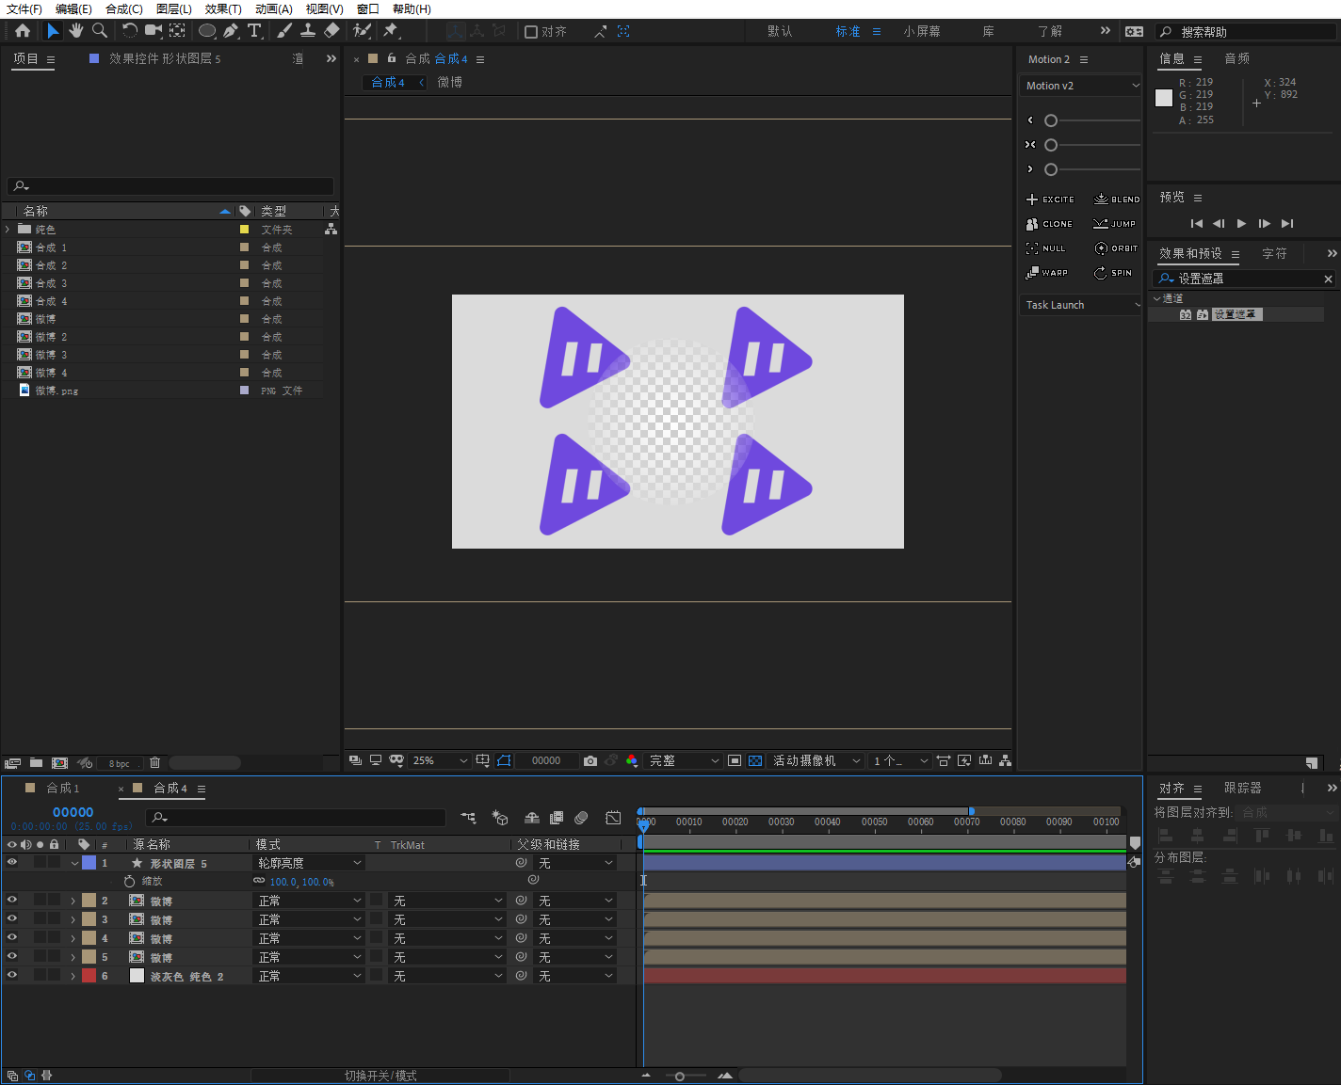
Task: Open the Motion v2 dropdown
Action: (x=1082, y=86)
